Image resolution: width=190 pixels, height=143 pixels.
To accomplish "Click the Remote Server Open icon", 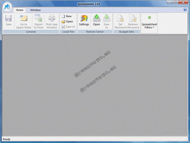I will point(97,18).
